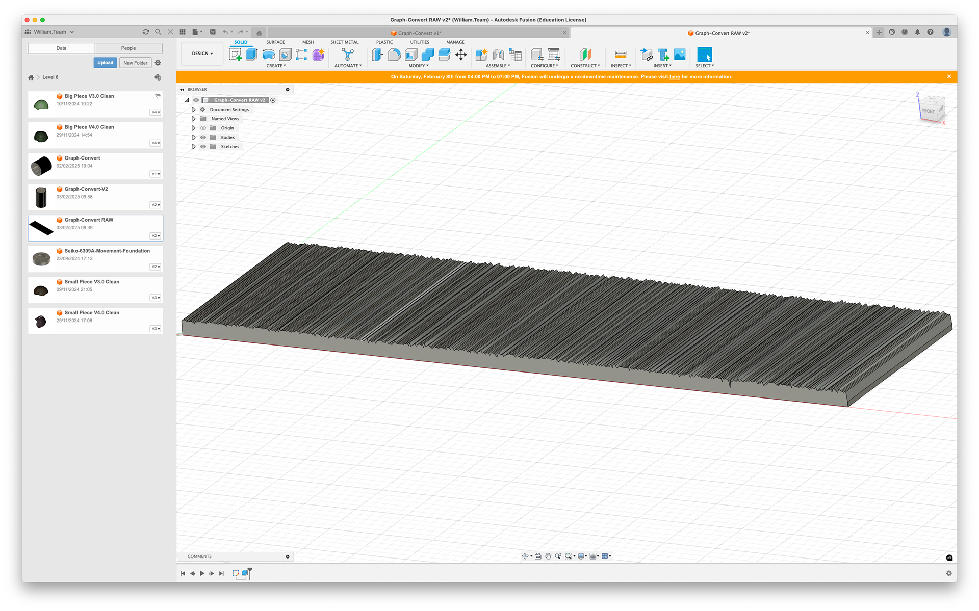Switch to the SURFACE tab
Image resolution: width=979 pixels, height=611 pixels.
click(275, 42)
